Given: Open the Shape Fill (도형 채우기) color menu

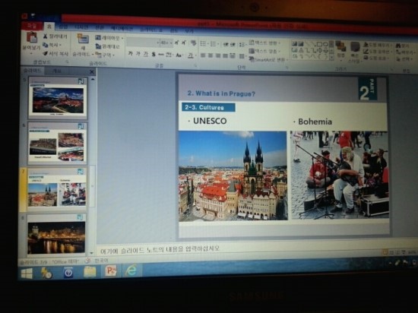Looking at the screenshot, I should click(x=378, y=46).
